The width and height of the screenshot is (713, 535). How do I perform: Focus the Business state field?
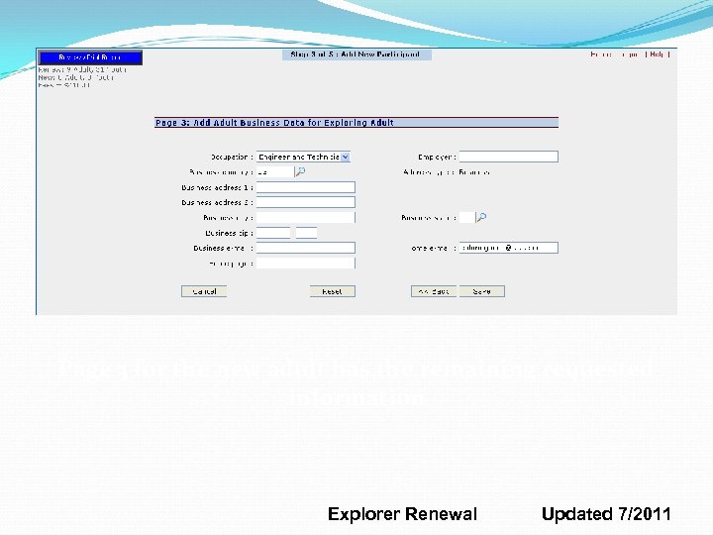[466, 217]
